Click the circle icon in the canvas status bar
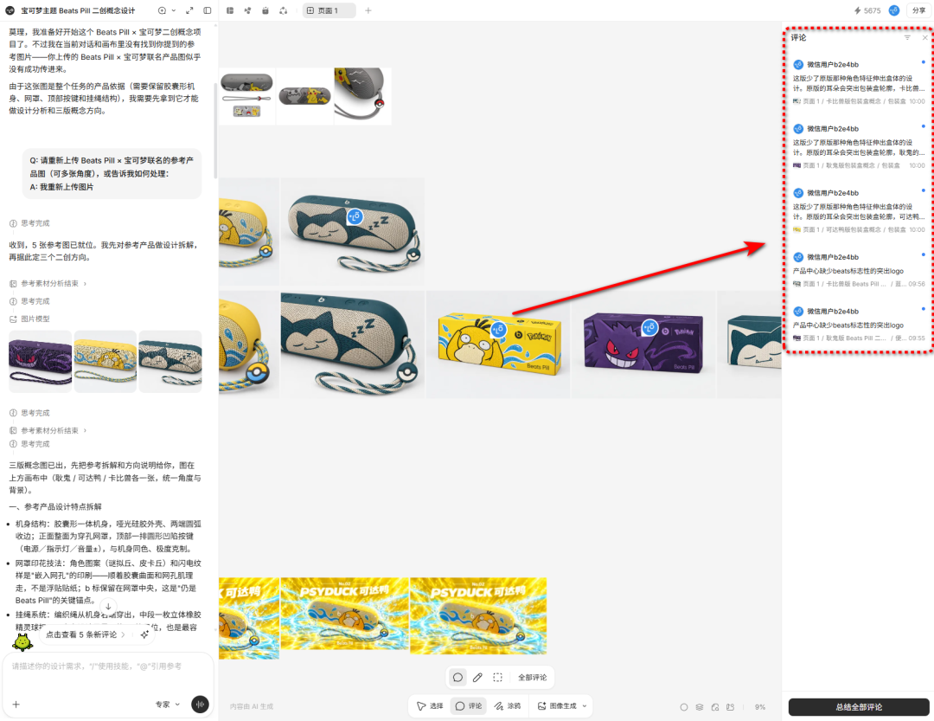This screenshot has height=721, width=934. coord(684,706)
